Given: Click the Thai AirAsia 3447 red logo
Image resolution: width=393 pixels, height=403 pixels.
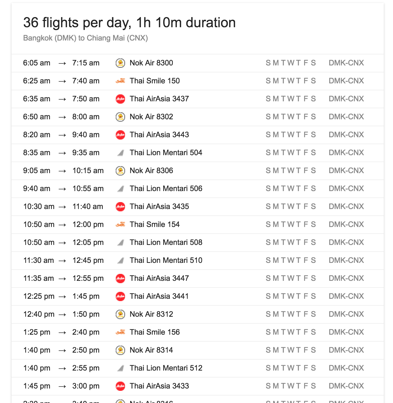Looking at the screenshot, I should click(x=120, y=278).
